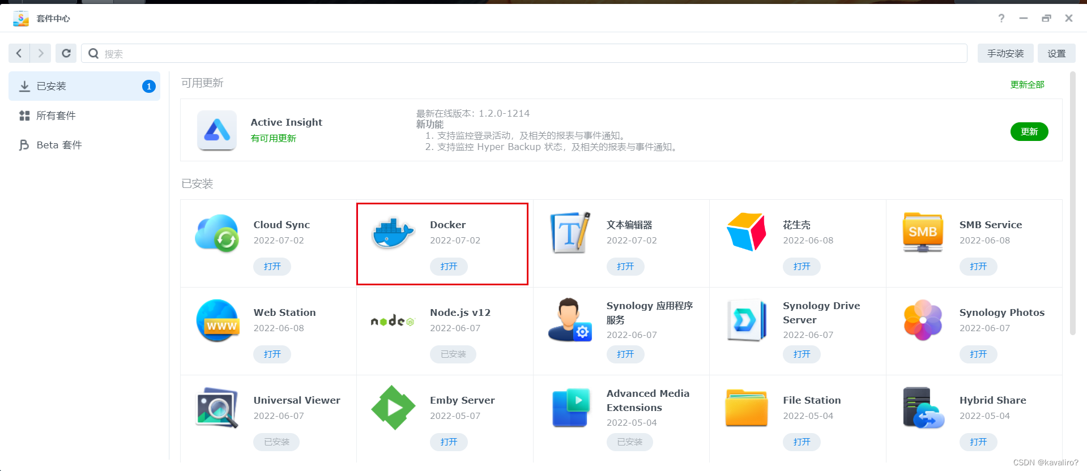Click the 已安装 button under Node.js v12
This screenshot has height=471, width=1087.
coord(453,354)
